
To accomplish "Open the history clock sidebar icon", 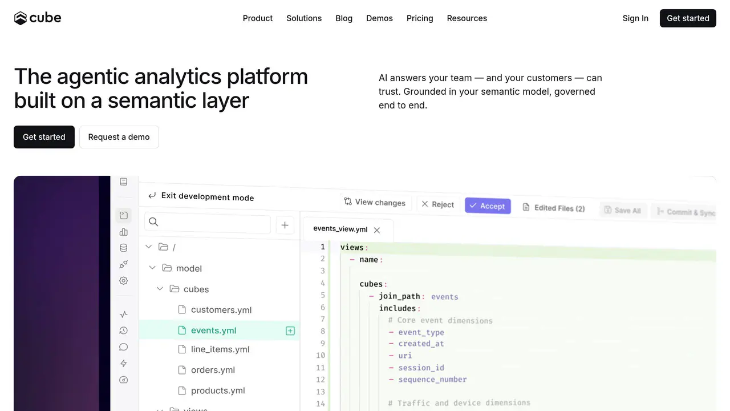I will pos(124,331).
